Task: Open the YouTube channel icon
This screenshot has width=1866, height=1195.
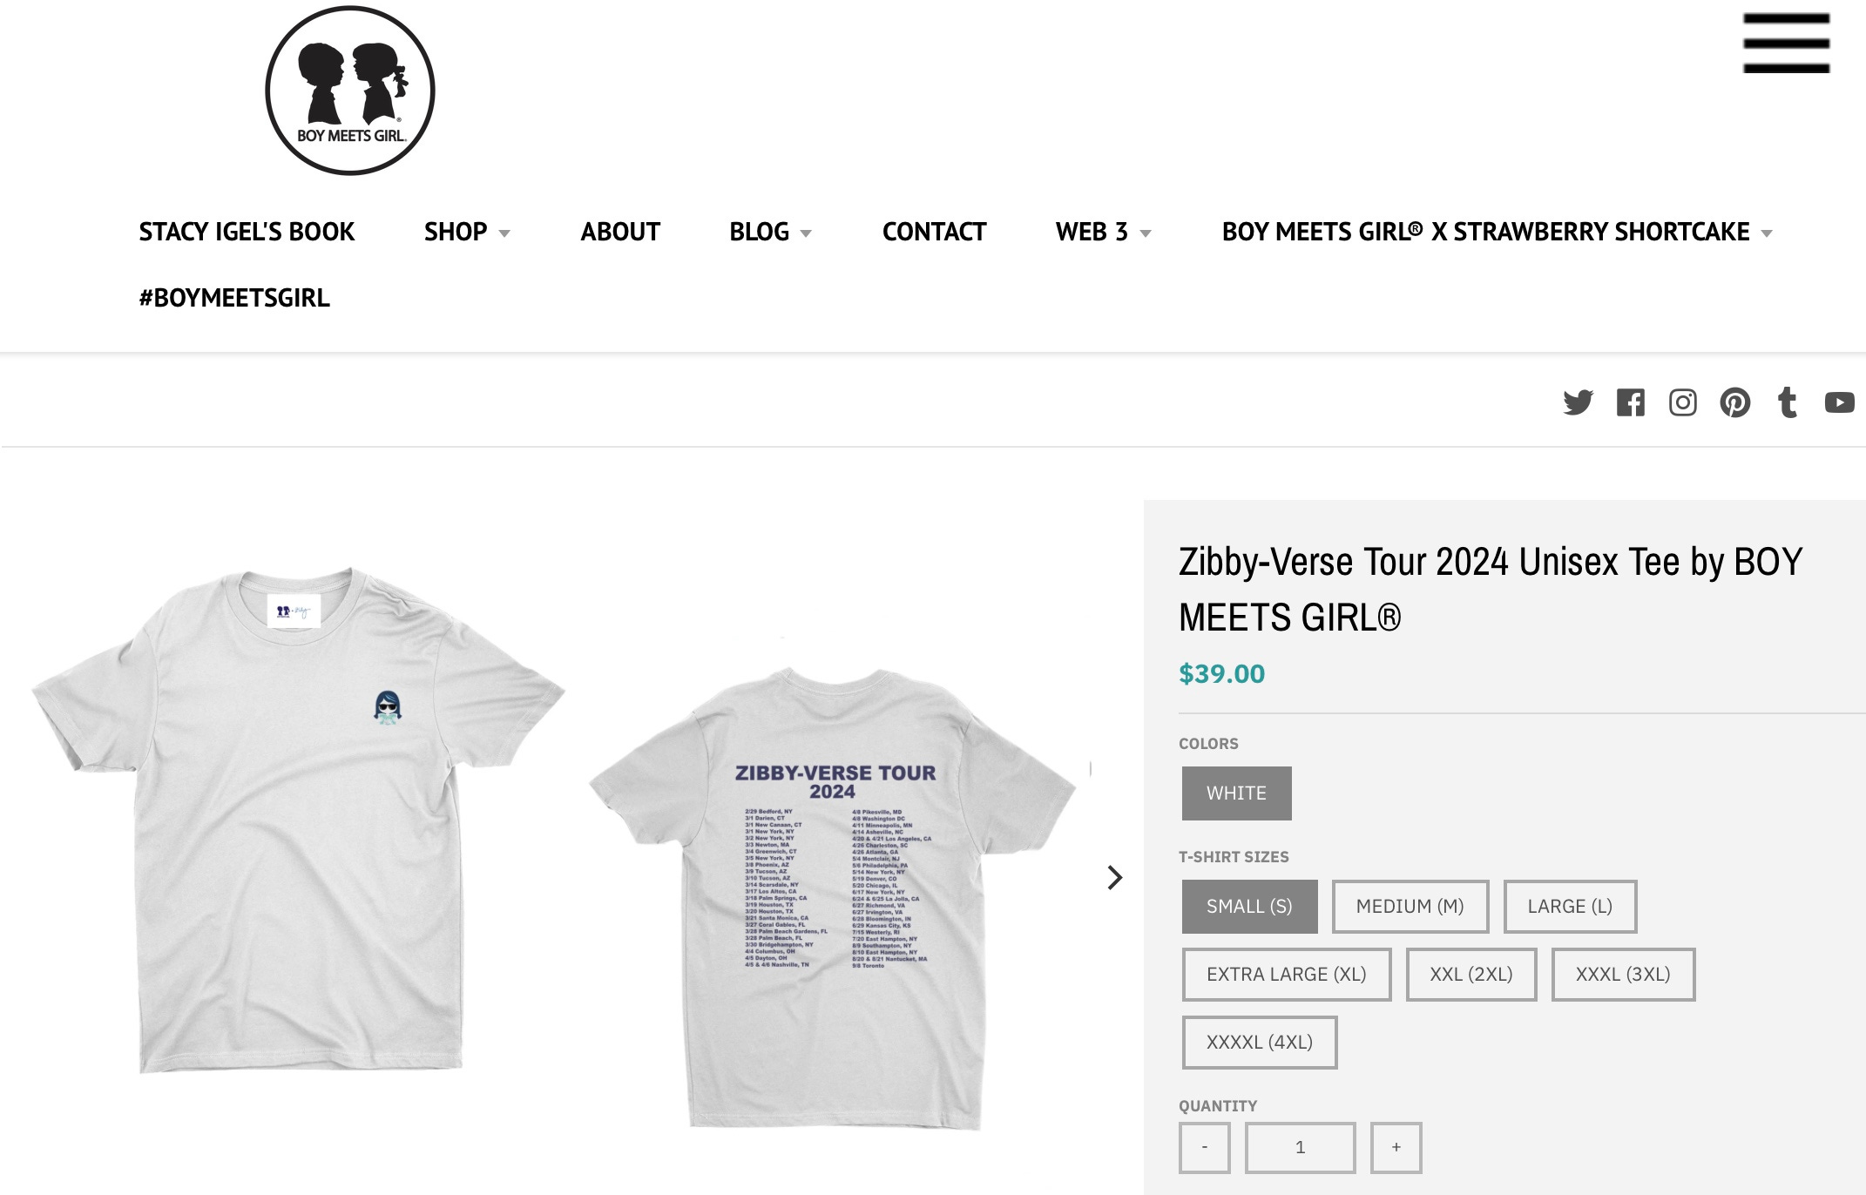Action: click(x=1840, y=402)
